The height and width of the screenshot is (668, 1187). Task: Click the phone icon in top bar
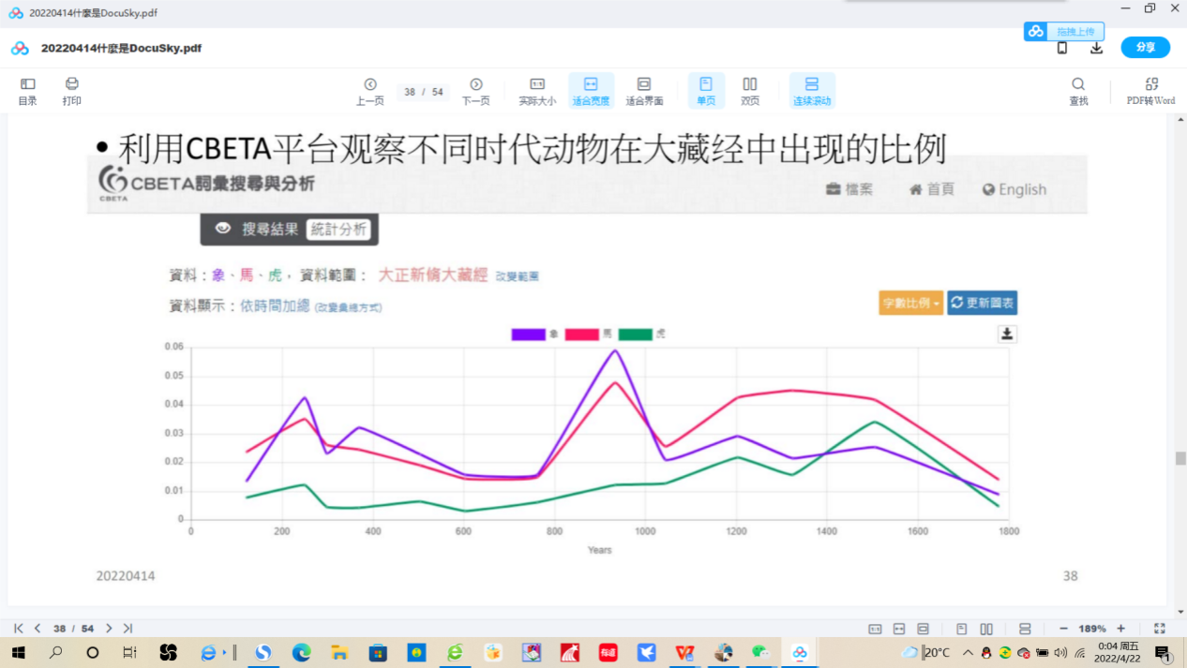[x=1062, y=48]
